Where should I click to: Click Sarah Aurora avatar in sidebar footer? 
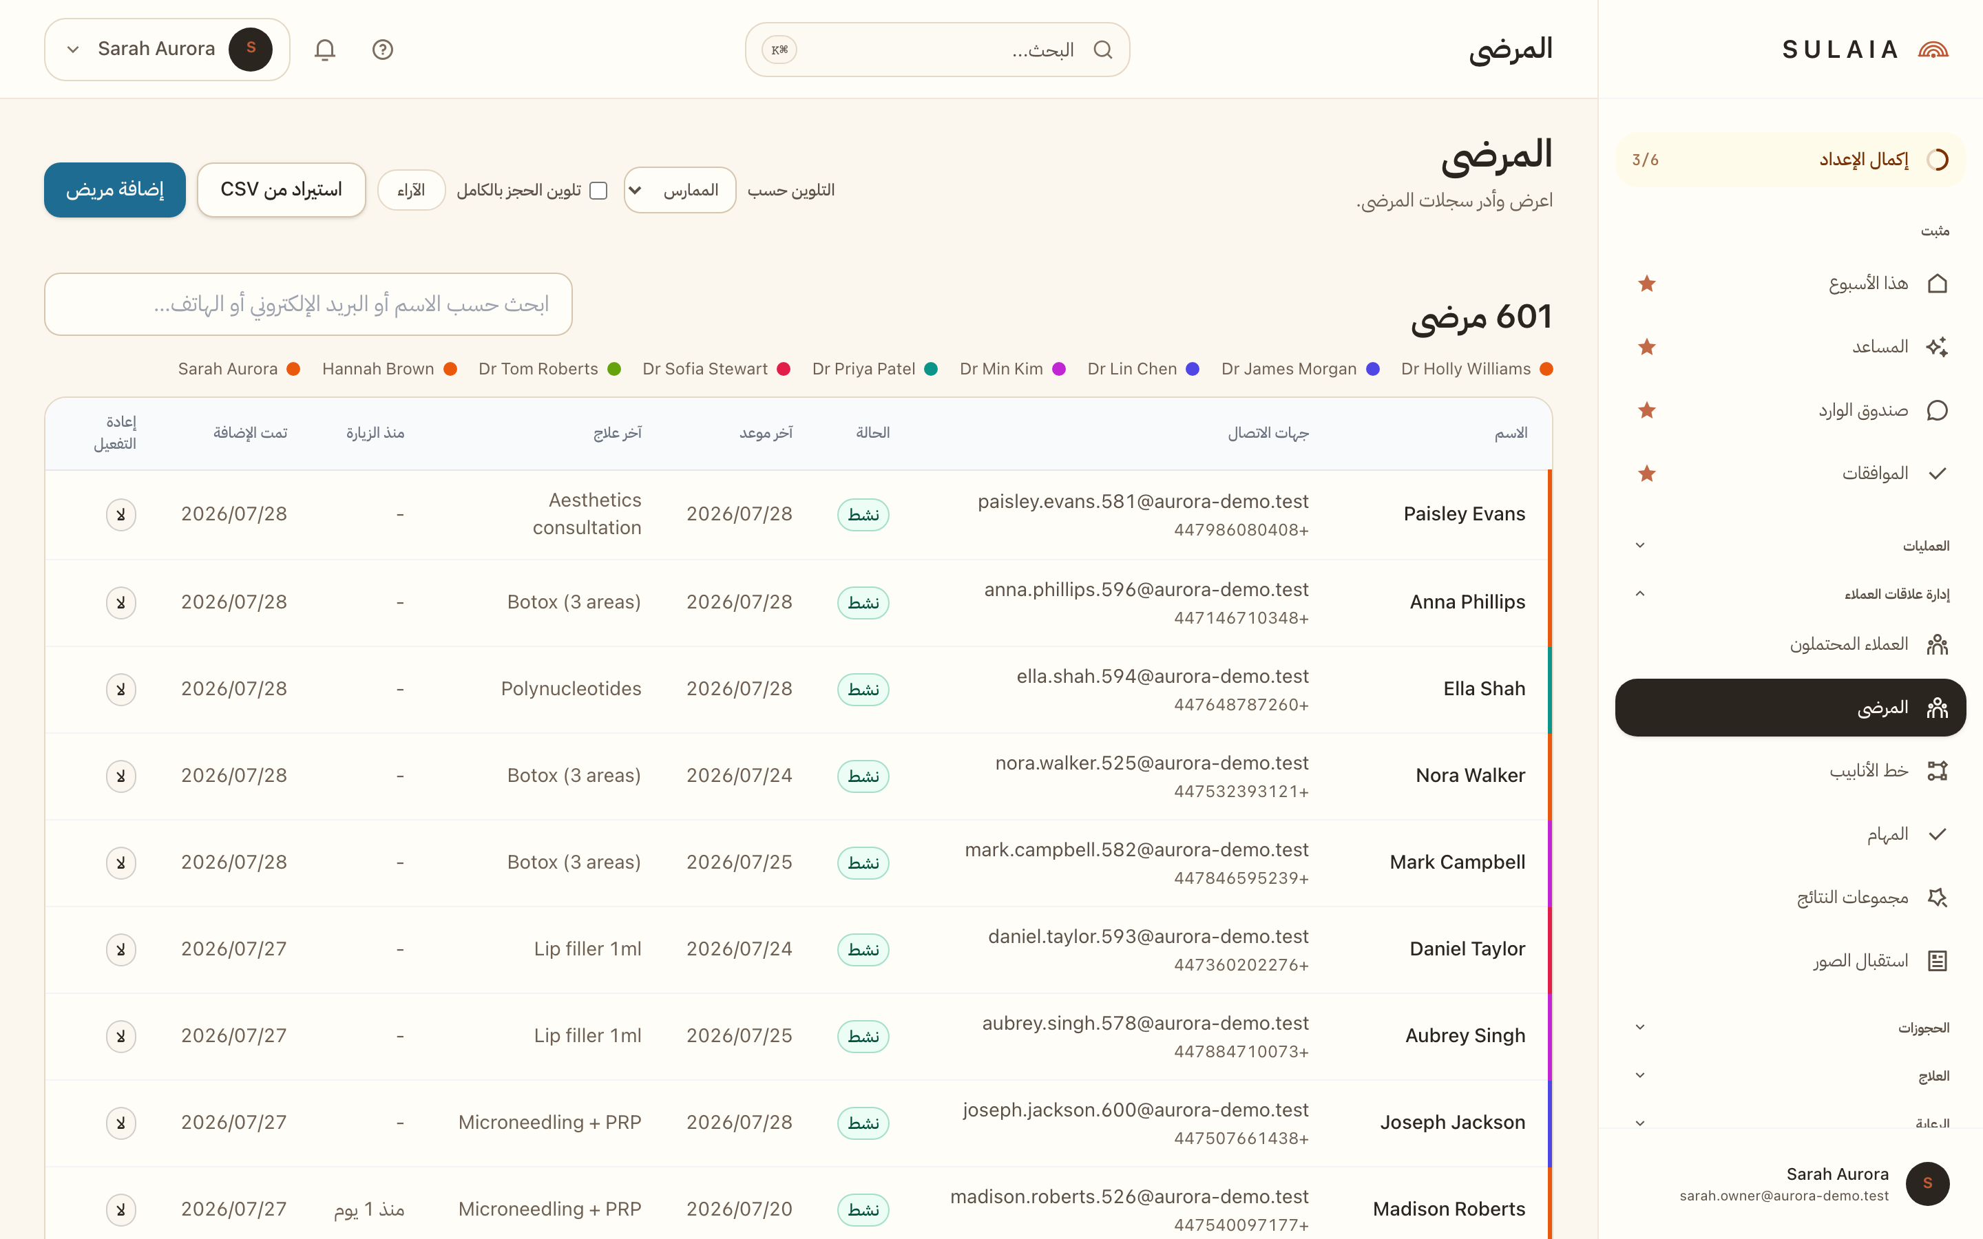click(1927, 1183)
